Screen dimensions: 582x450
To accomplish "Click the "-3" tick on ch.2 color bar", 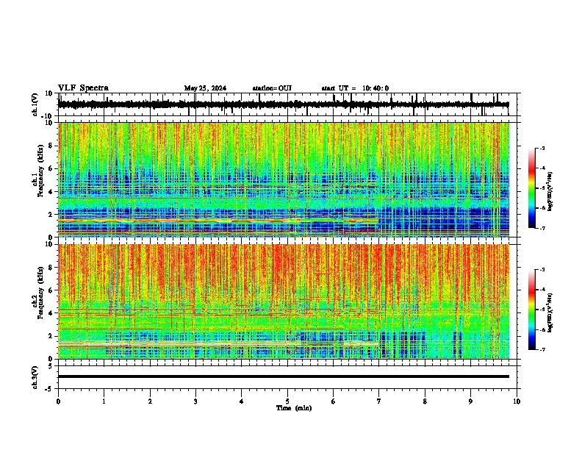I will click(542, 270).
